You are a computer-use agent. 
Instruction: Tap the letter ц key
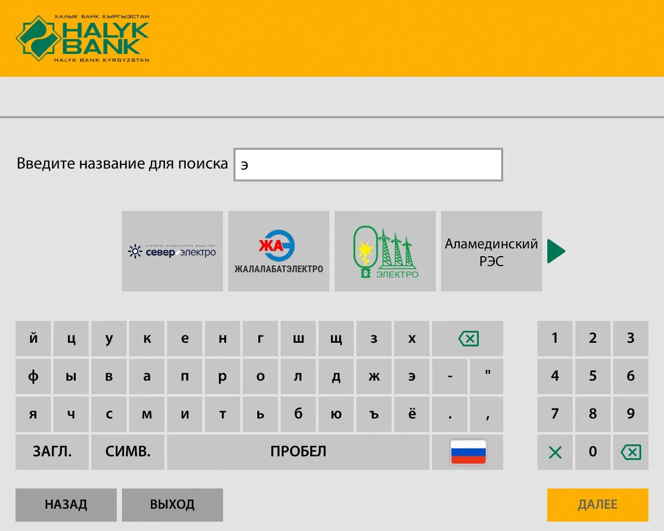click(x=71, y=339)
